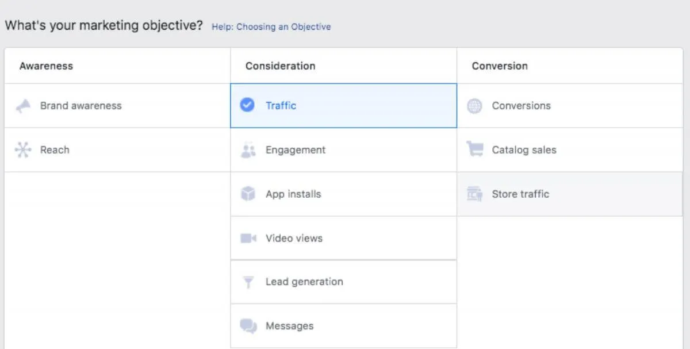The width and height of the screenshot is (690, 349).
Task: Click the Awareness column header
Action: [46, 66]
